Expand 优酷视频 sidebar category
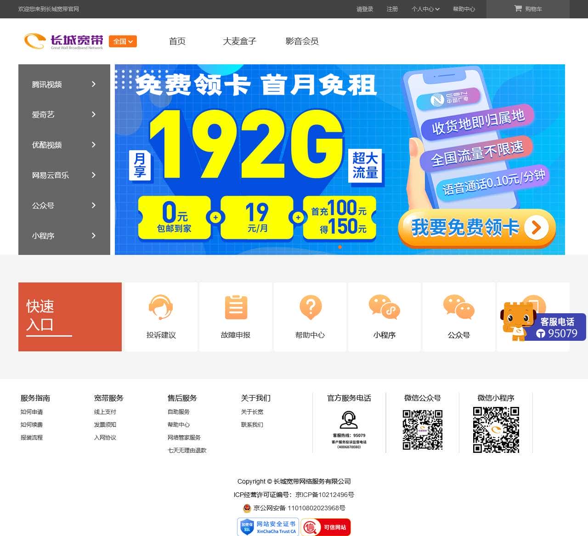Image resolution: width=588 pixels, height=536 pixels. pyautogui.click(x=64, y=145)
